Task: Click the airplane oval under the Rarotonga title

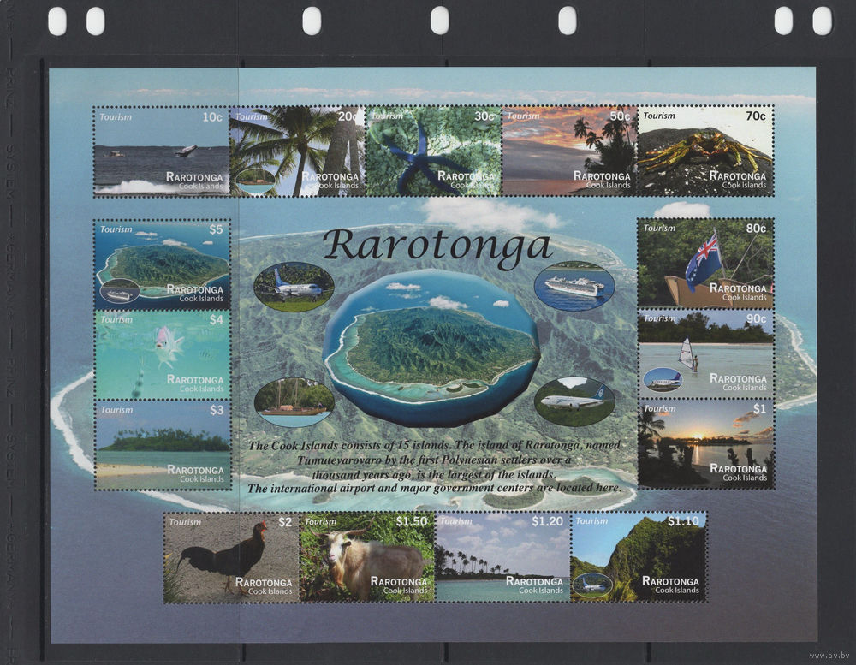Action: pos(294,287)
